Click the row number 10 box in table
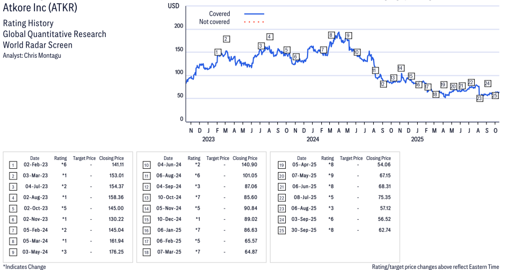 146,165
